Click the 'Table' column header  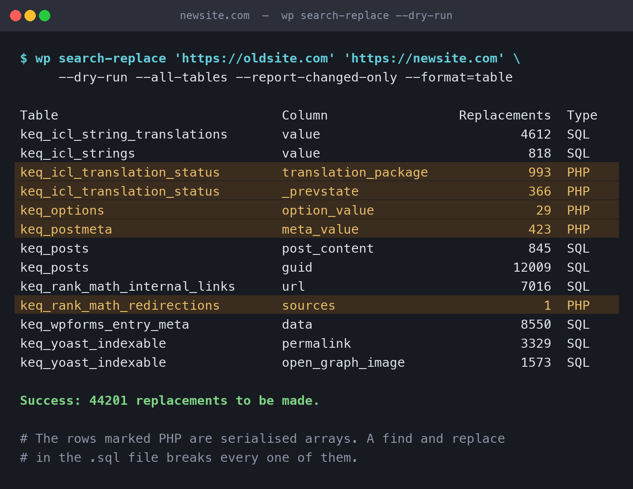pos(39,115)
